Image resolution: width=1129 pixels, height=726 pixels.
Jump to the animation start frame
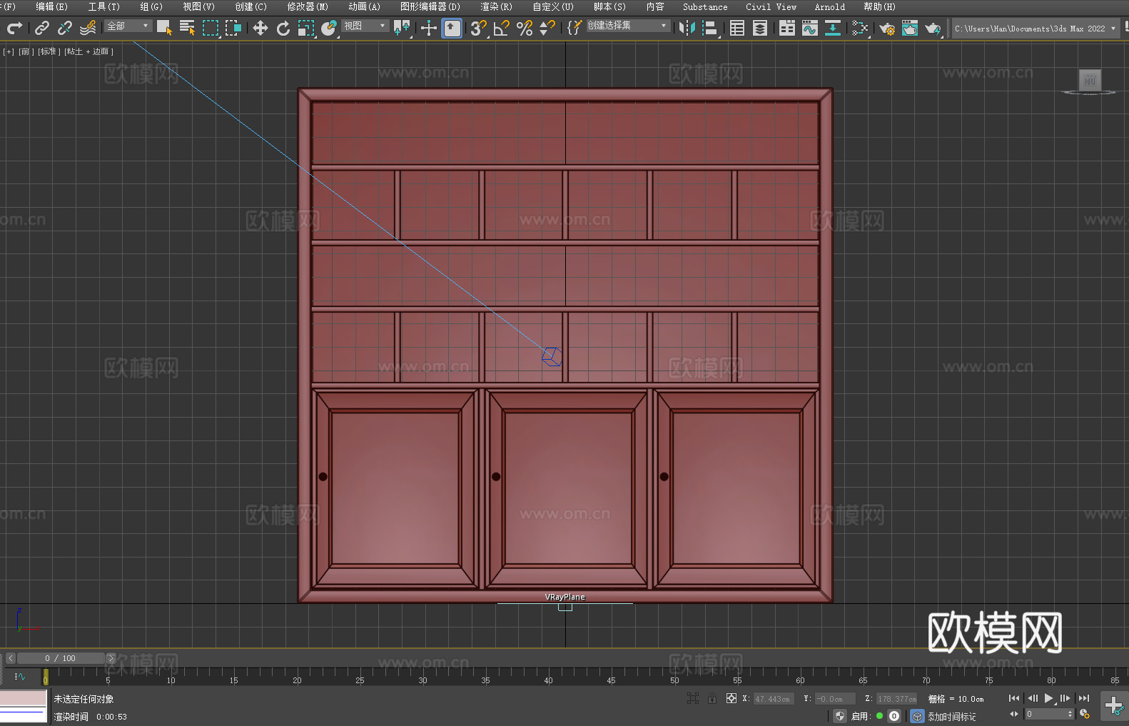tap(1014, 698)
